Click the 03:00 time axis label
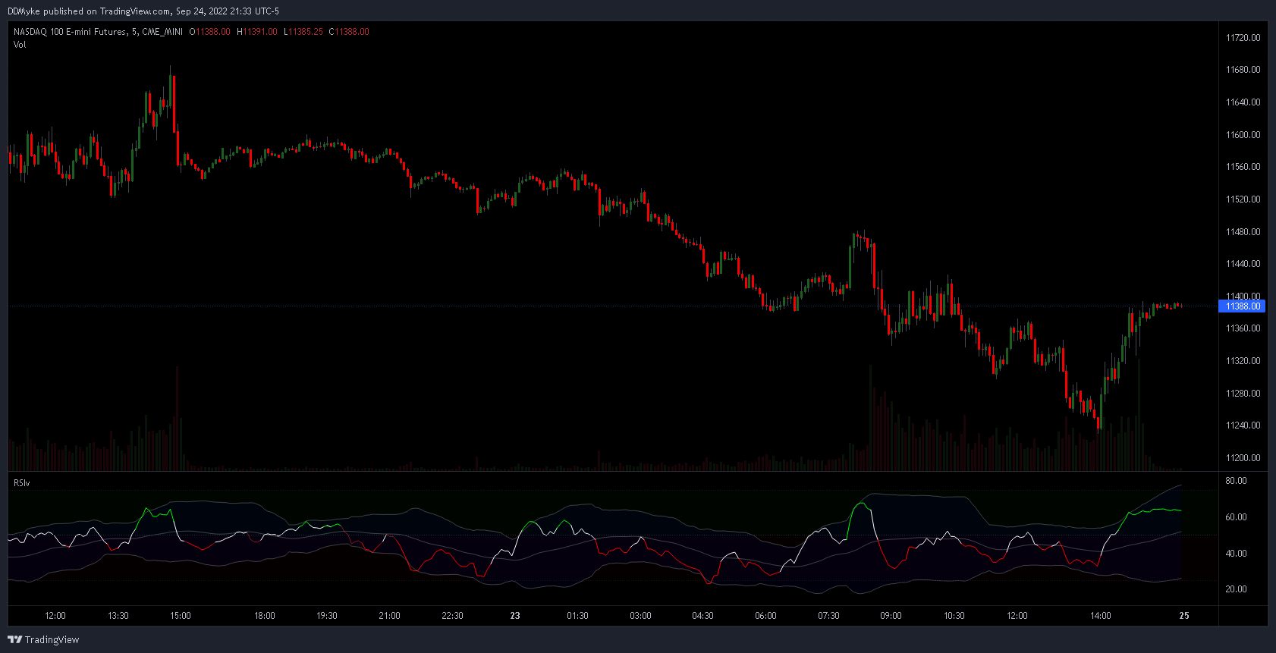1276x653 pixels. coord(641,616)
